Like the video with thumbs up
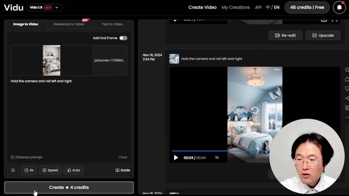Image resolution: width=349 pixels, height=196 pixels. 347,79
